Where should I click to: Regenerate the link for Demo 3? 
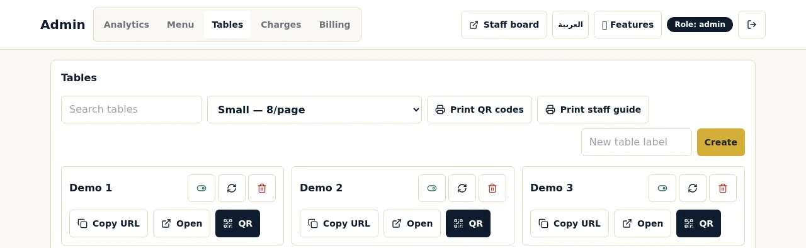coord(693,188)
